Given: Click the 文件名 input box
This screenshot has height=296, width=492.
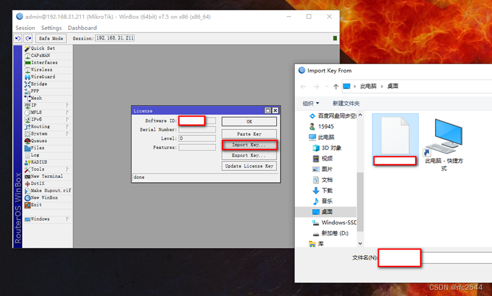Looking at the screenshot, I should [435, 258].
